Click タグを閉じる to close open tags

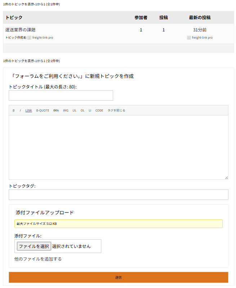116,110
